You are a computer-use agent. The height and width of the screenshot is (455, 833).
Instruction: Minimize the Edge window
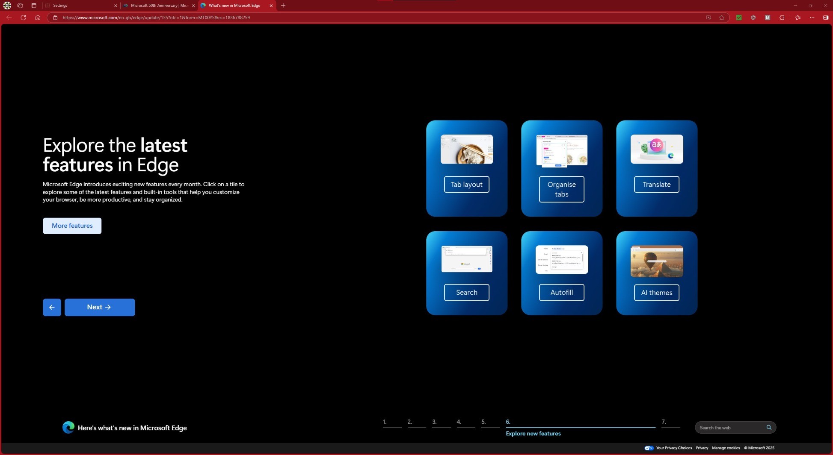point(795,6)
